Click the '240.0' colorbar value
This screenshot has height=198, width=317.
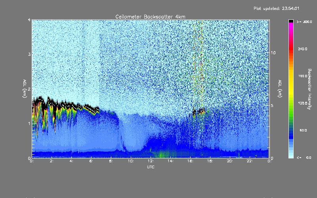click(303, 49)
